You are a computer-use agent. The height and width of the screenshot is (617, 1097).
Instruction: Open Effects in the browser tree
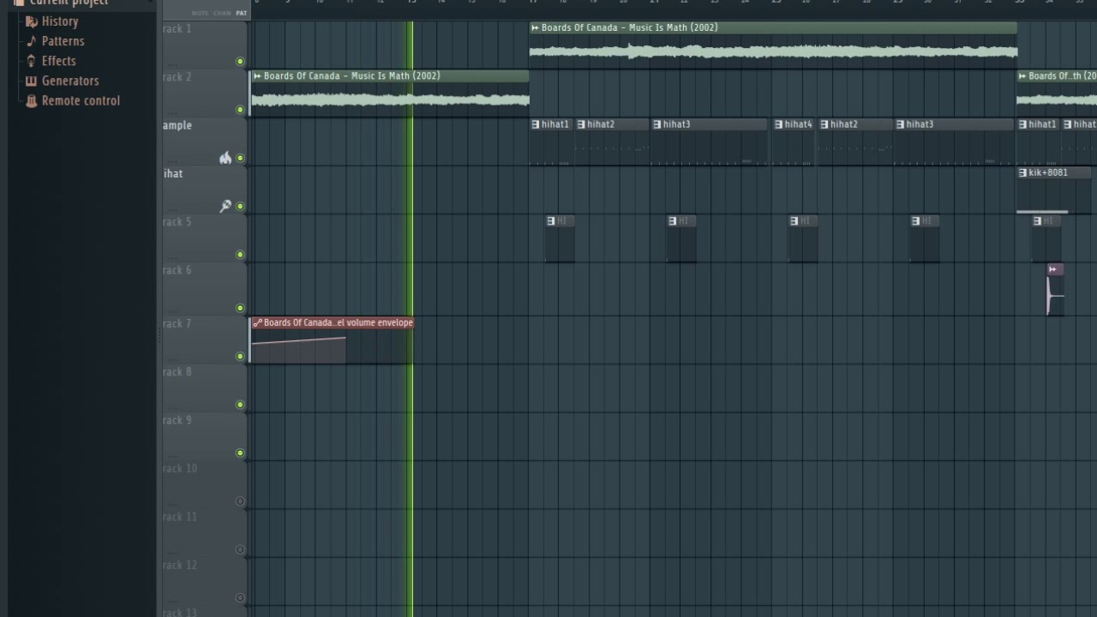tap(59, 61)
